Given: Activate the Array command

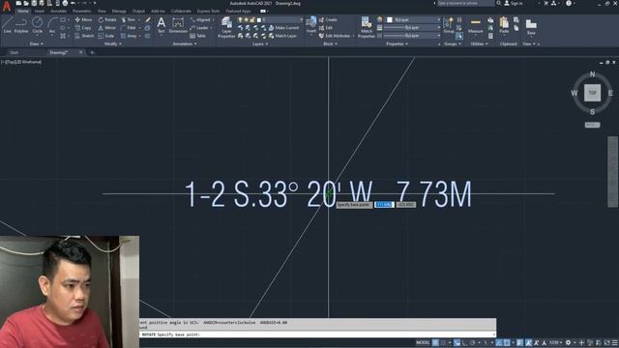Looking at the screenshot, I should (129, 36).
